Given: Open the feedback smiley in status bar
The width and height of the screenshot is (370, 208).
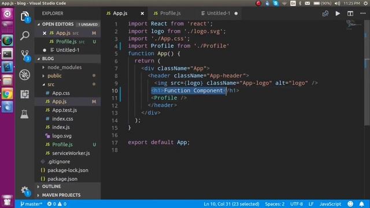Looking at the screenshot, I should point(350,204).
